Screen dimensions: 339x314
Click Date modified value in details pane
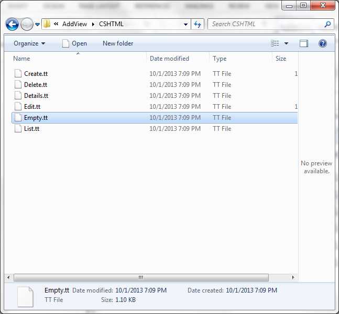point(141,290)
